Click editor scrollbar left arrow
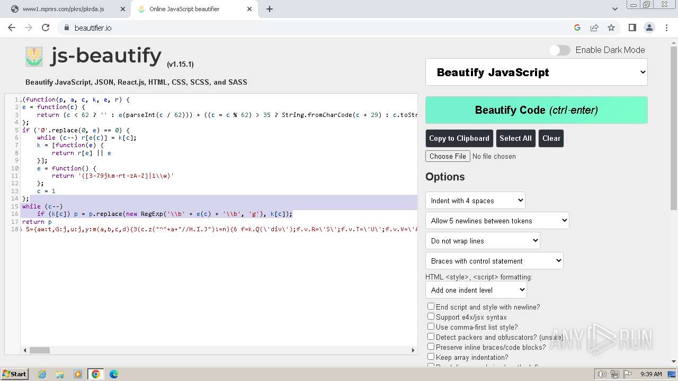 [24, 350]
